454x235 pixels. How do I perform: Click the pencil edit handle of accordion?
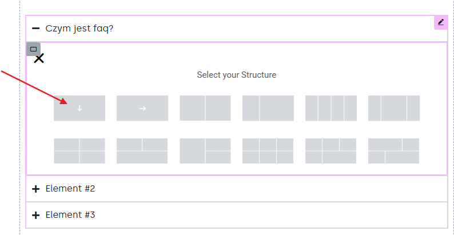click(x=441, y=22)
